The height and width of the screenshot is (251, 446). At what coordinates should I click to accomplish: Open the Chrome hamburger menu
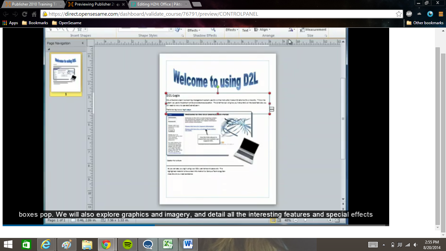point(441,14)
